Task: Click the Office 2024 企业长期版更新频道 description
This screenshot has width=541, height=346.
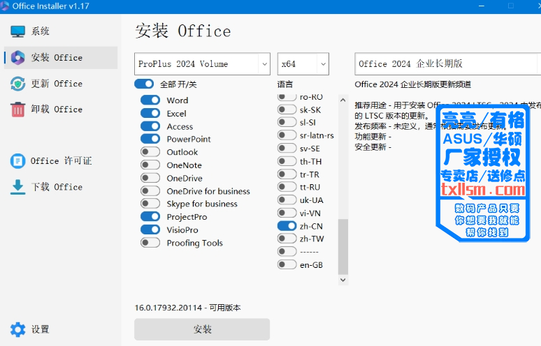Action: click(x=412, y=84)
